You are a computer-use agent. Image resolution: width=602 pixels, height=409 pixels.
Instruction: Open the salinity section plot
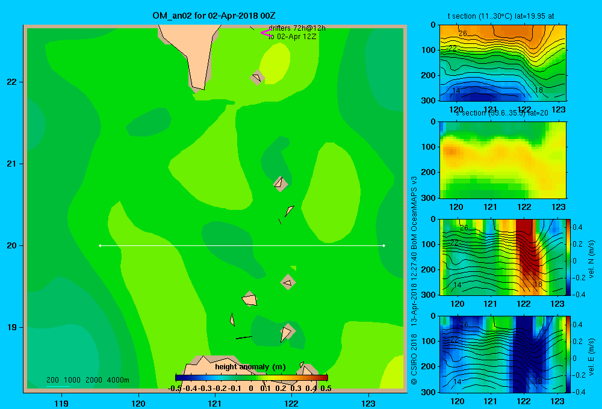503,160
